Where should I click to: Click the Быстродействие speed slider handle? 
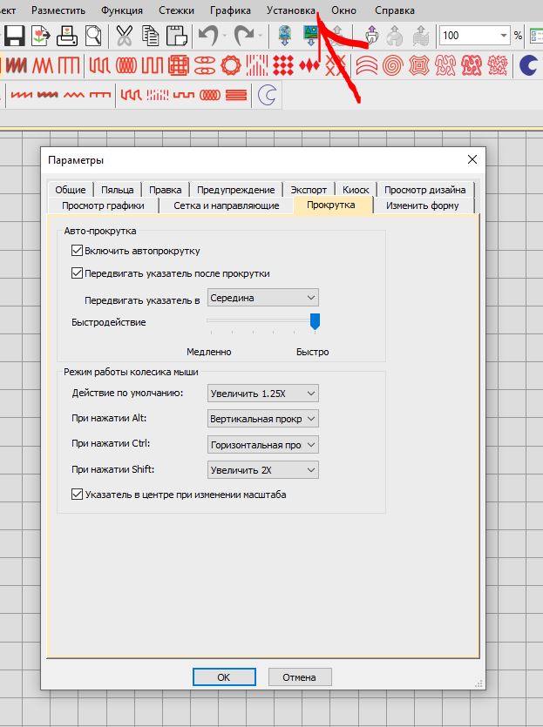tap(316, 322)
